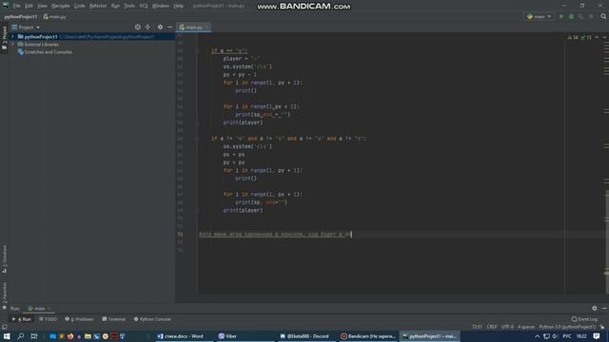Viewport: 609px width, 342px height.
Task: Open the View menu
Action: coord(42,6)
